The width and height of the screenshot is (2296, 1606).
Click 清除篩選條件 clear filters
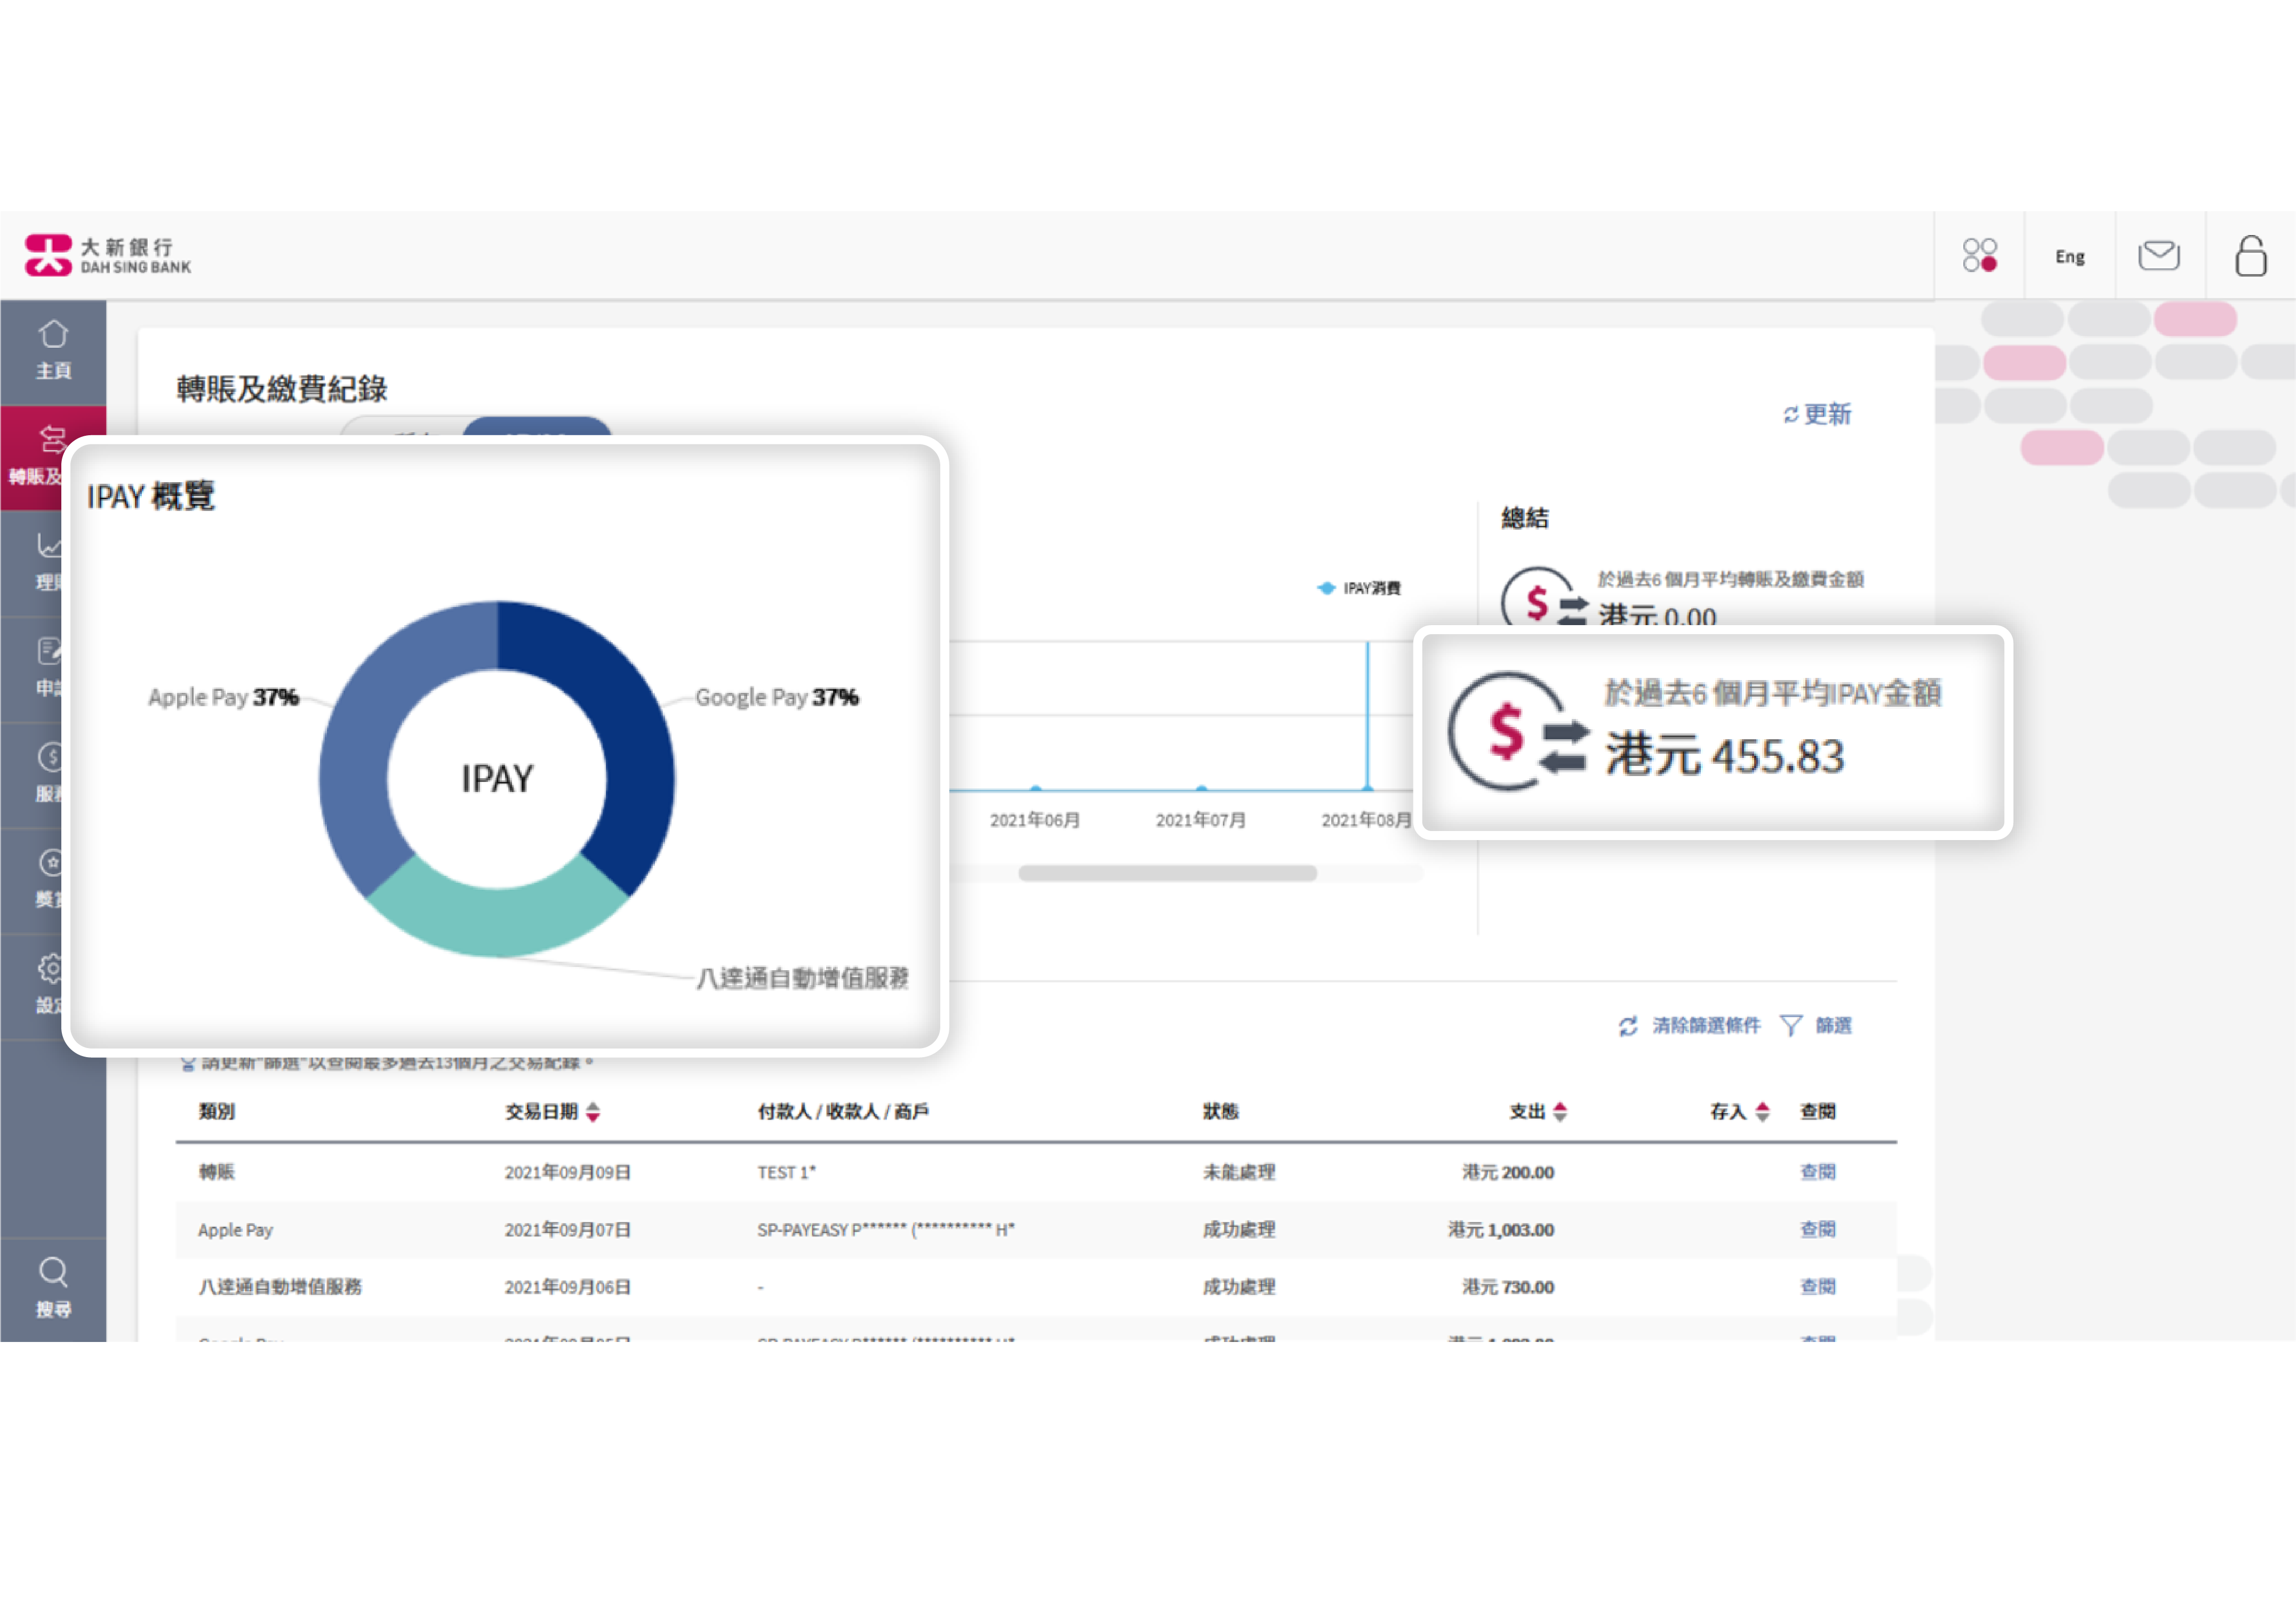(x=1706, y=1025)
